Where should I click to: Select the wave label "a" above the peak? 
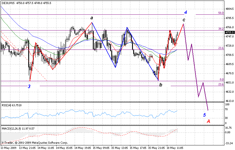(92, 18)
